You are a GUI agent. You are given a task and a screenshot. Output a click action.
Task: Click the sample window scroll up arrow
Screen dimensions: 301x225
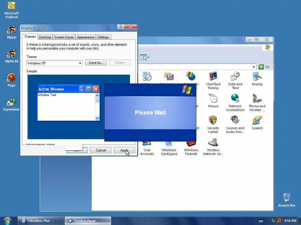(x=97, y=95)
